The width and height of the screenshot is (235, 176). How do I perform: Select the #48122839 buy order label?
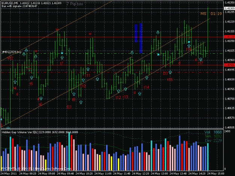coord(12,52)
